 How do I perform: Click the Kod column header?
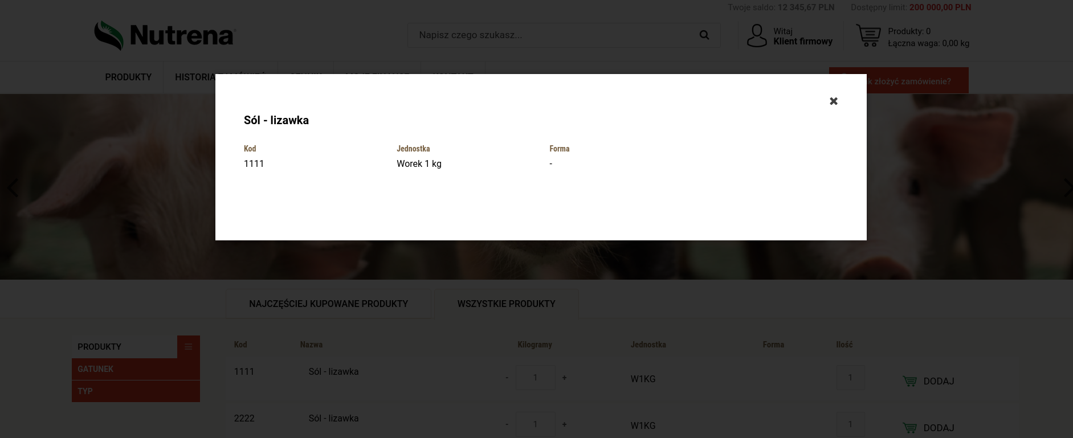(240, 345)
